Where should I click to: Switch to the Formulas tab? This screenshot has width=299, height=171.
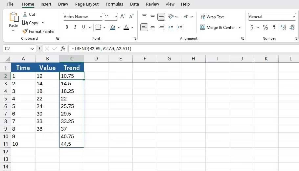(x=114, y=4)
